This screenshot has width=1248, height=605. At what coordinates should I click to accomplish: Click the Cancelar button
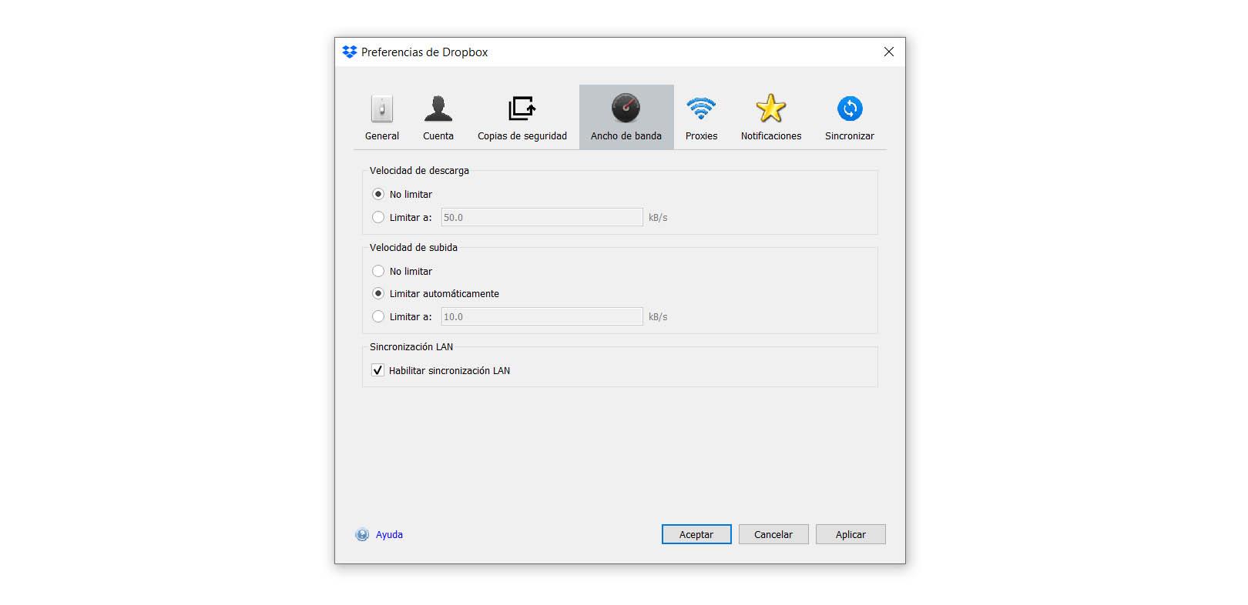point(773,534)
